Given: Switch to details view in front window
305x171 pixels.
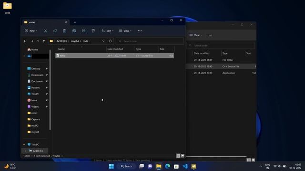Looking at the screenshot, I should [178, 156].
